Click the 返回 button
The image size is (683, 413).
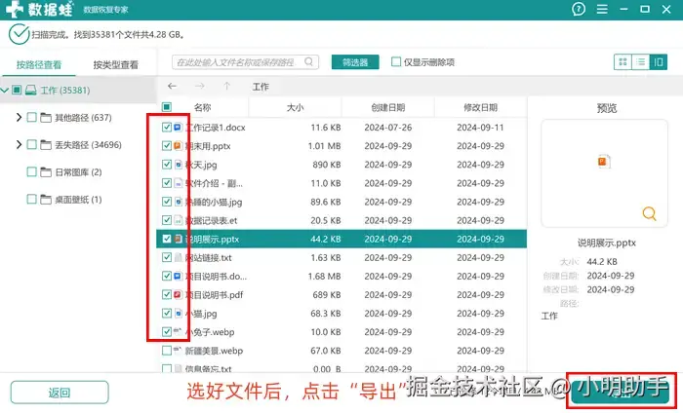(x=60, y=393)
